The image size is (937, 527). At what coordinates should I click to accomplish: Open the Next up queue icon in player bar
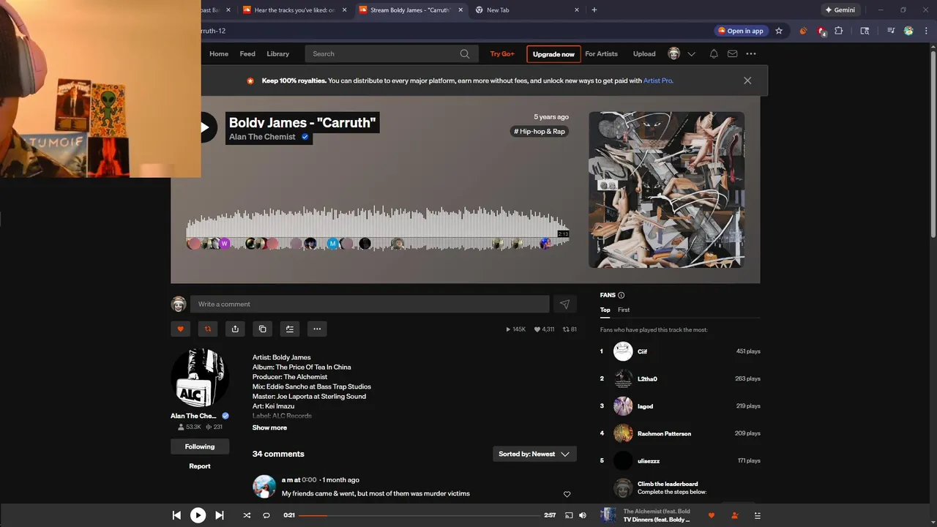pyautogui.click(x=758, y=515)
